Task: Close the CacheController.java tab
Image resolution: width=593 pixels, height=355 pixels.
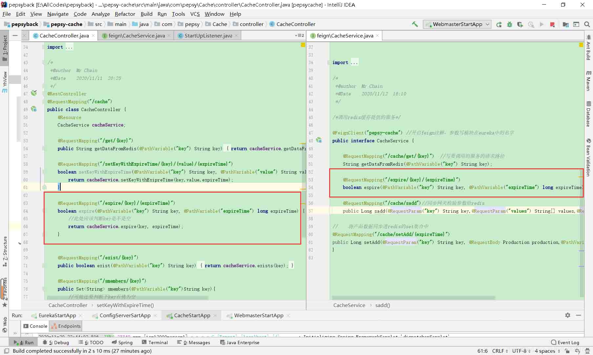Action: [94, 35]
